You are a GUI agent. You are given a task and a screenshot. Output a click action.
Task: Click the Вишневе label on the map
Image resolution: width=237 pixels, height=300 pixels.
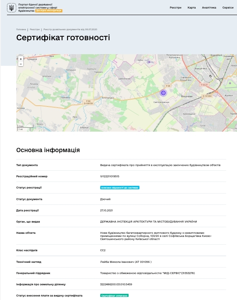tap(187, 96)
